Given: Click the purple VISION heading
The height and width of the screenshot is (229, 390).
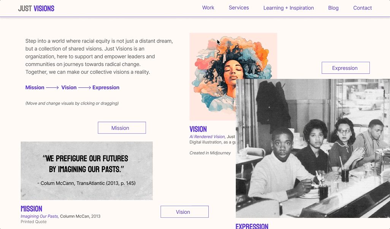Looking at the screenshot, I should pos(198,129).
